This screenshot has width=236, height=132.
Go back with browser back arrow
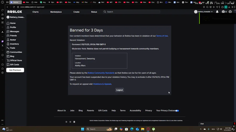7,7
